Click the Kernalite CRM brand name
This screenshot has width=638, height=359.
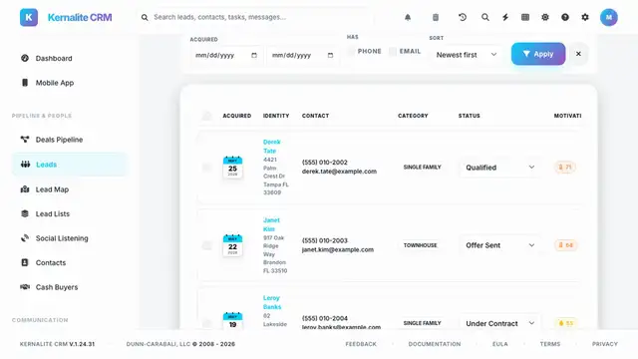[80, 18]
